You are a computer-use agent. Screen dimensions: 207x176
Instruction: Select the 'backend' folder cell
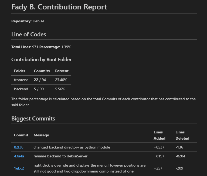coord(21,89)
